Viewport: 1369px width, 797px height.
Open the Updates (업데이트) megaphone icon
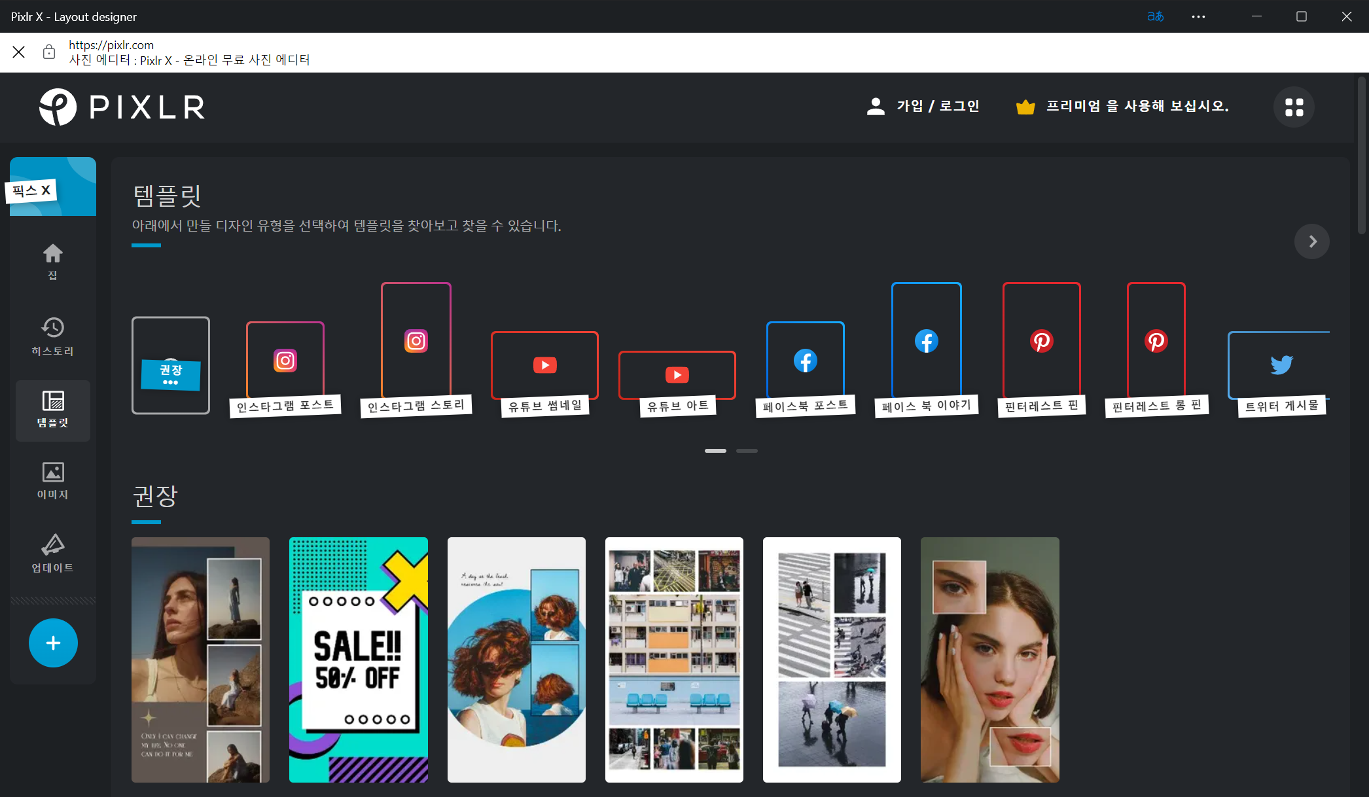pyautogui.click(x=52, y=553)
